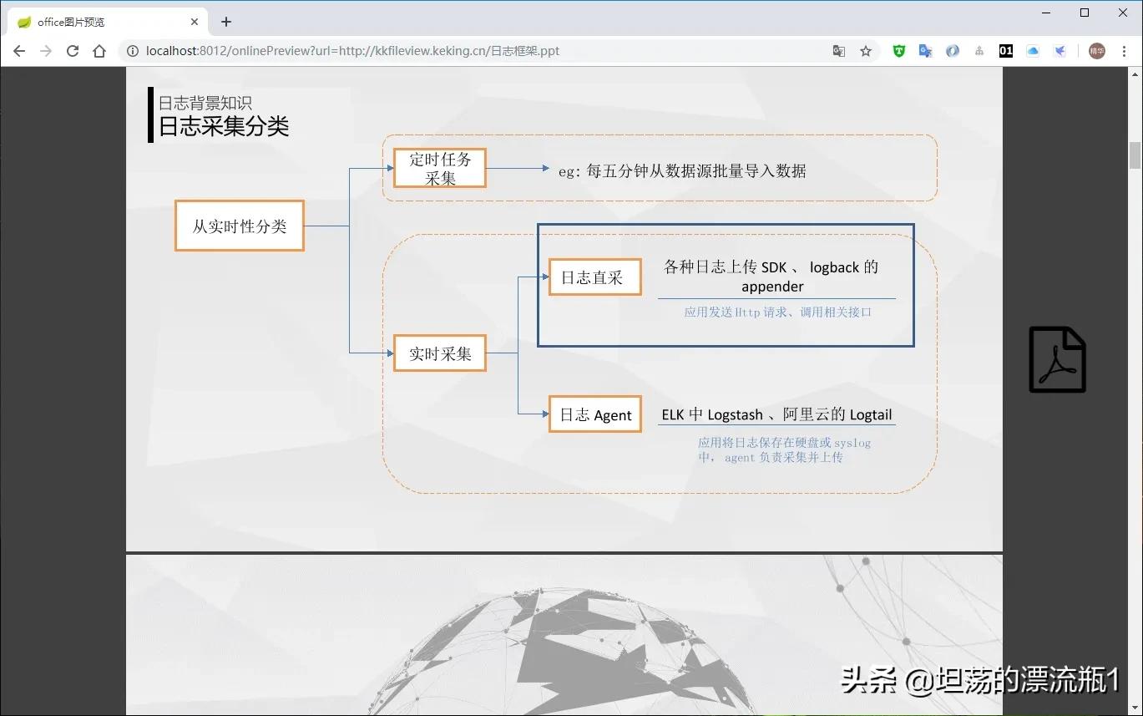Open the green shield extension icon
This screenshot has width=1143, height=716.
point(898,51)
